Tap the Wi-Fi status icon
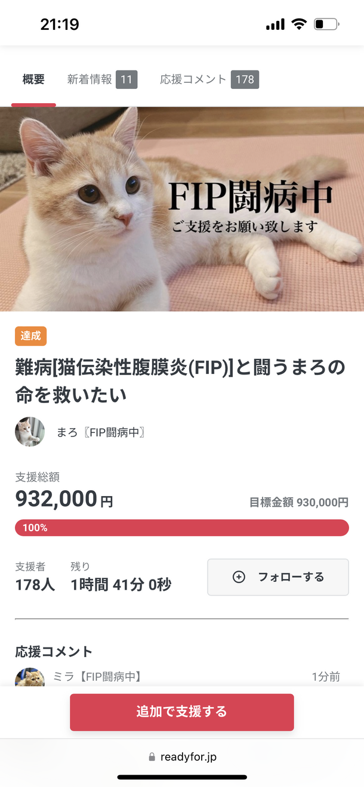364x787 pixels. (298, 24)
